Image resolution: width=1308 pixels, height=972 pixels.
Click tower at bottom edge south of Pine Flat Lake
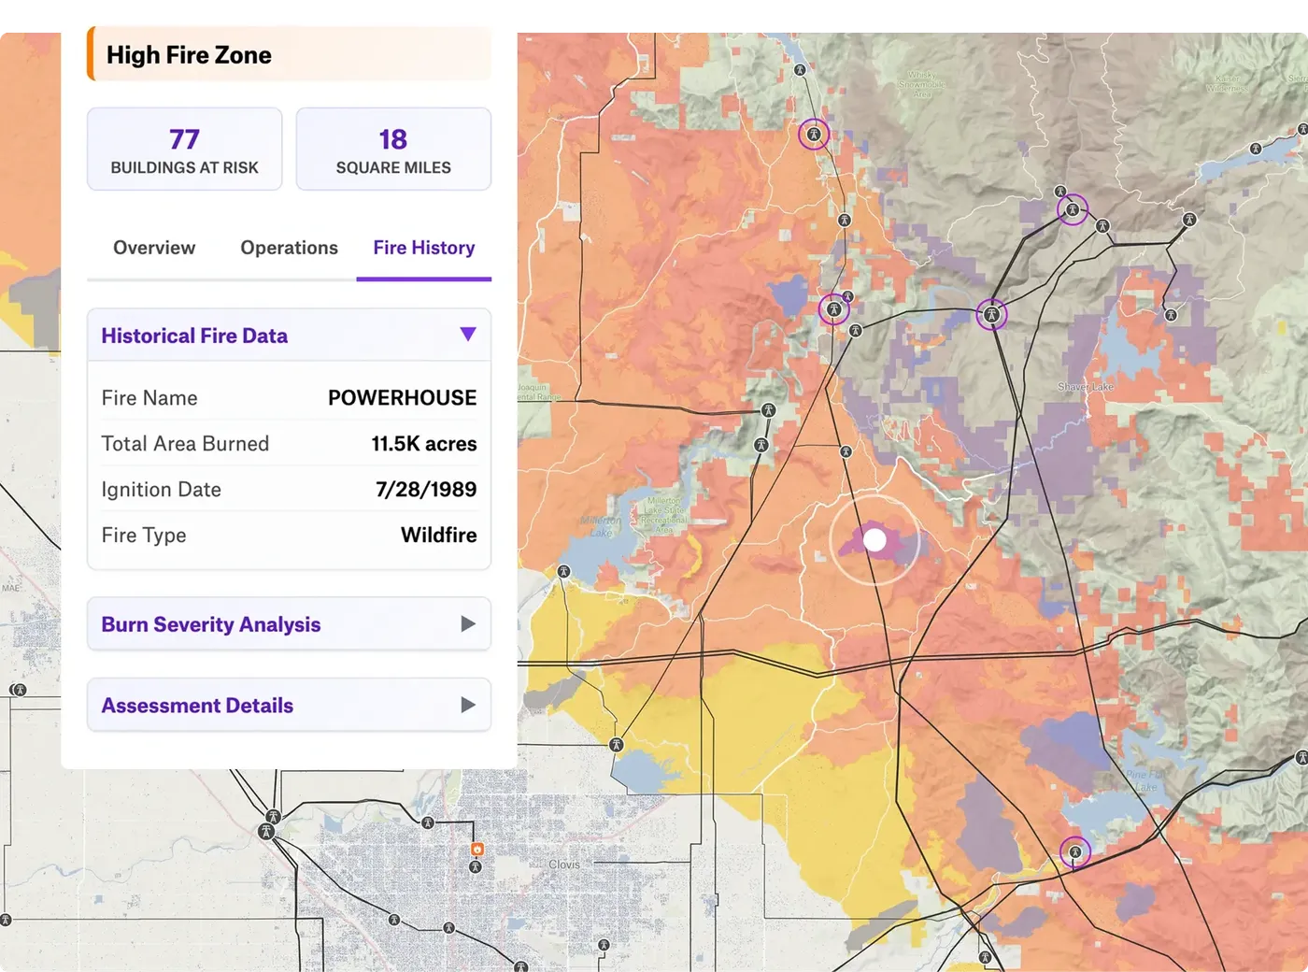tap(985, 958)
